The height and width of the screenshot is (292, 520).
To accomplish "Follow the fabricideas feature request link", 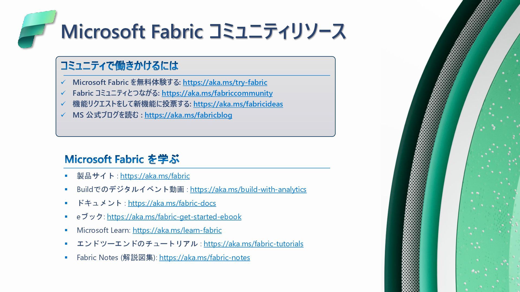I will [x=238, y=104].
